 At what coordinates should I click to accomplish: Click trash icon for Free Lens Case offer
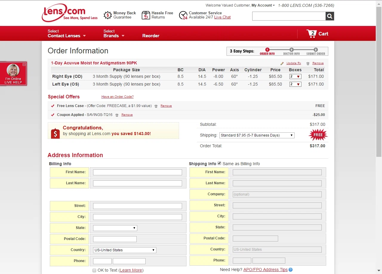[156, 106]
